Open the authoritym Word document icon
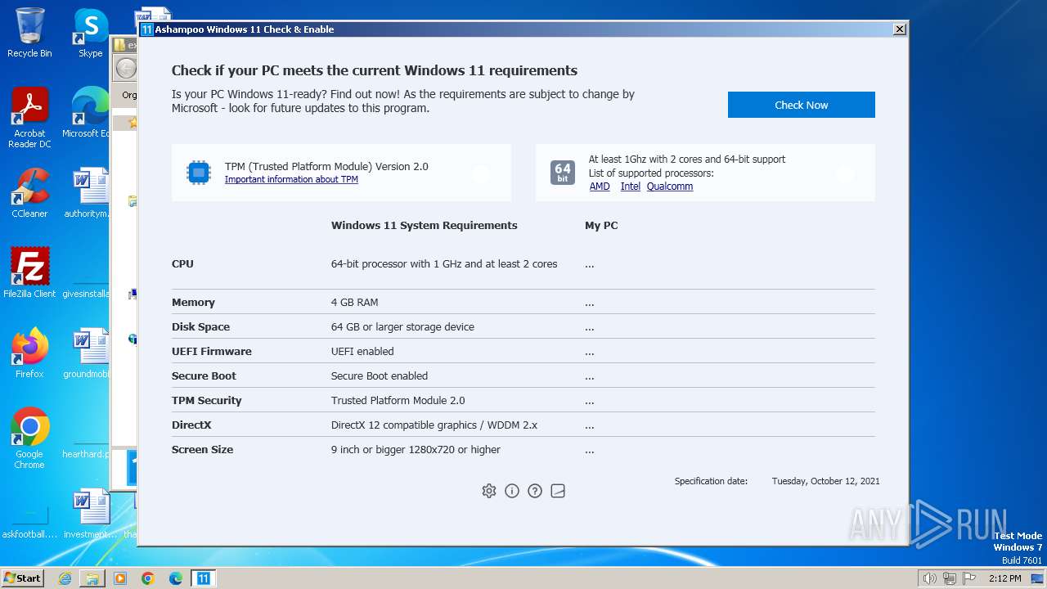This screenshot has width=1047, height=589. [x=88, y=193]
